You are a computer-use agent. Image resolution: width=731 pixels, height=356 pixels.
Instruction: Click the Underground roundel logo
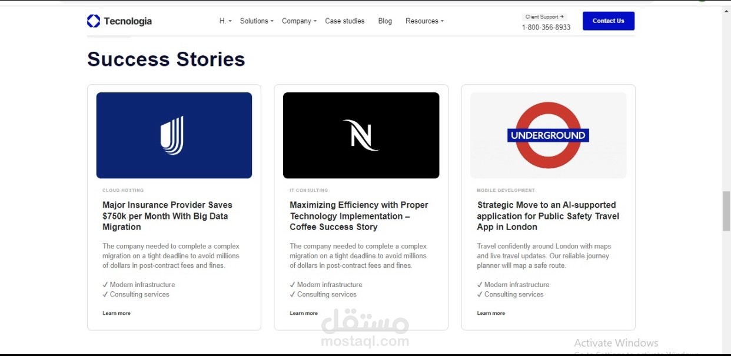point(548,135)
